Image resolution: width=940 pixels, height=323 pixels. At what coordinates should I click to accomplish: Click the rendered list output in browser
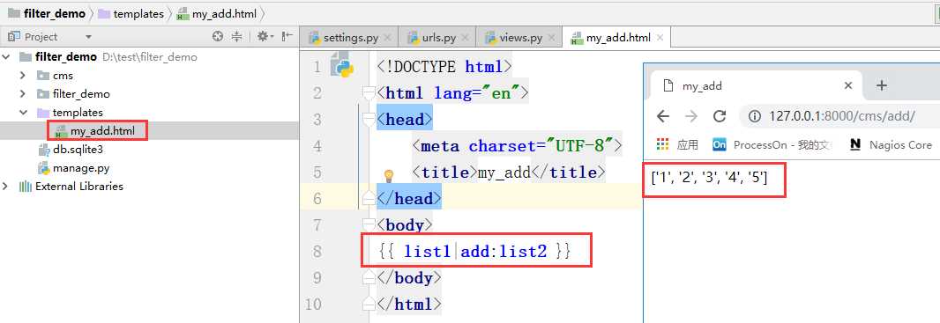(x=709, y=177)
